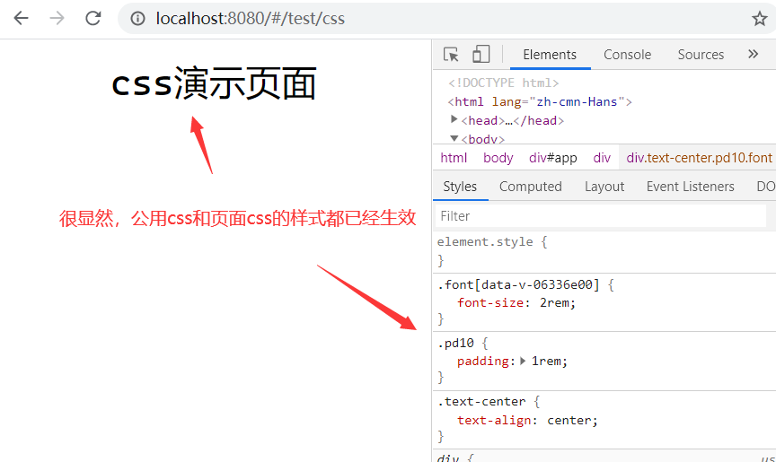Click the browser back arrow
The width and height of the screenshot is (776, 462).
(x=21, y=18)
